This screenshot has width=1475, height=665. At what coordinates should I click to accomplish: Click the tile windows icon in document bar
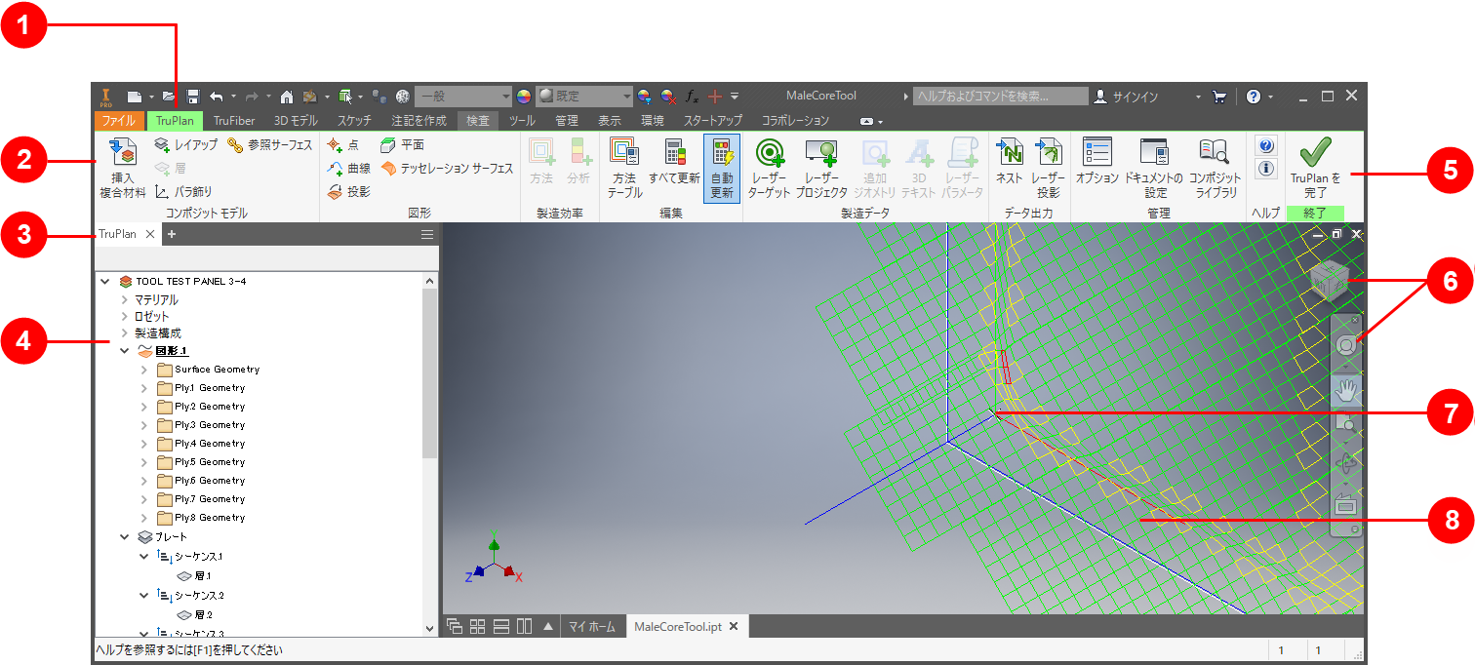[478, 626]
